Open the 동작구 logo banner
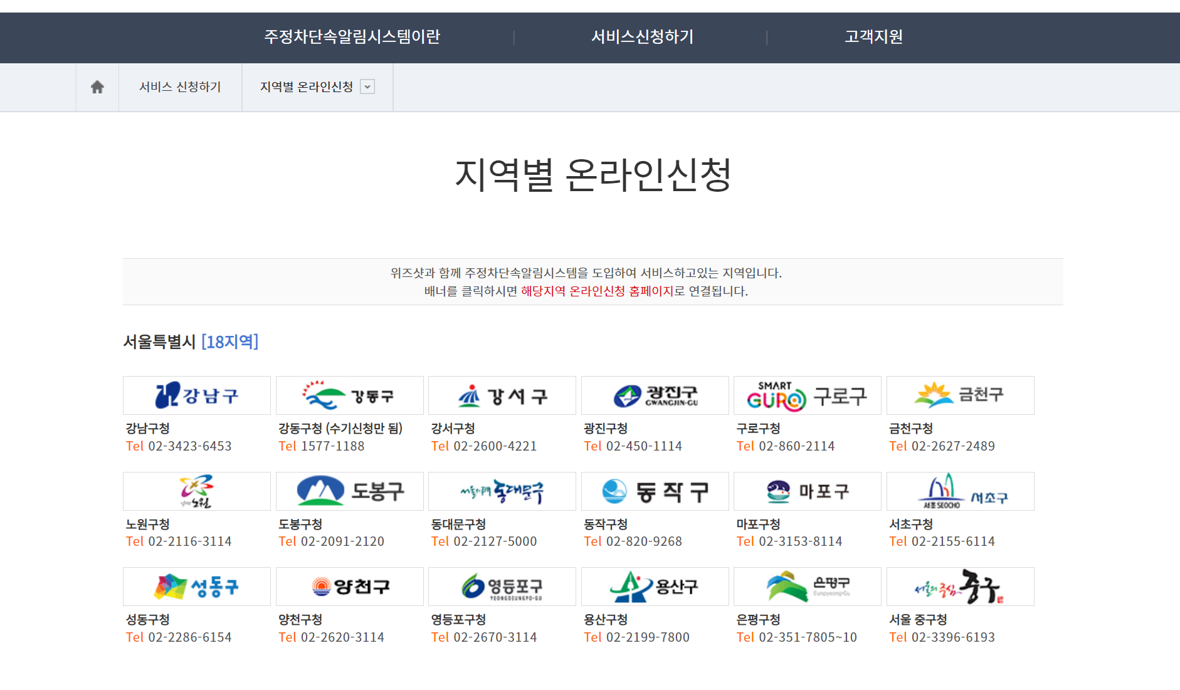This screenshot has width=1180, height=690. coord(655,491)
